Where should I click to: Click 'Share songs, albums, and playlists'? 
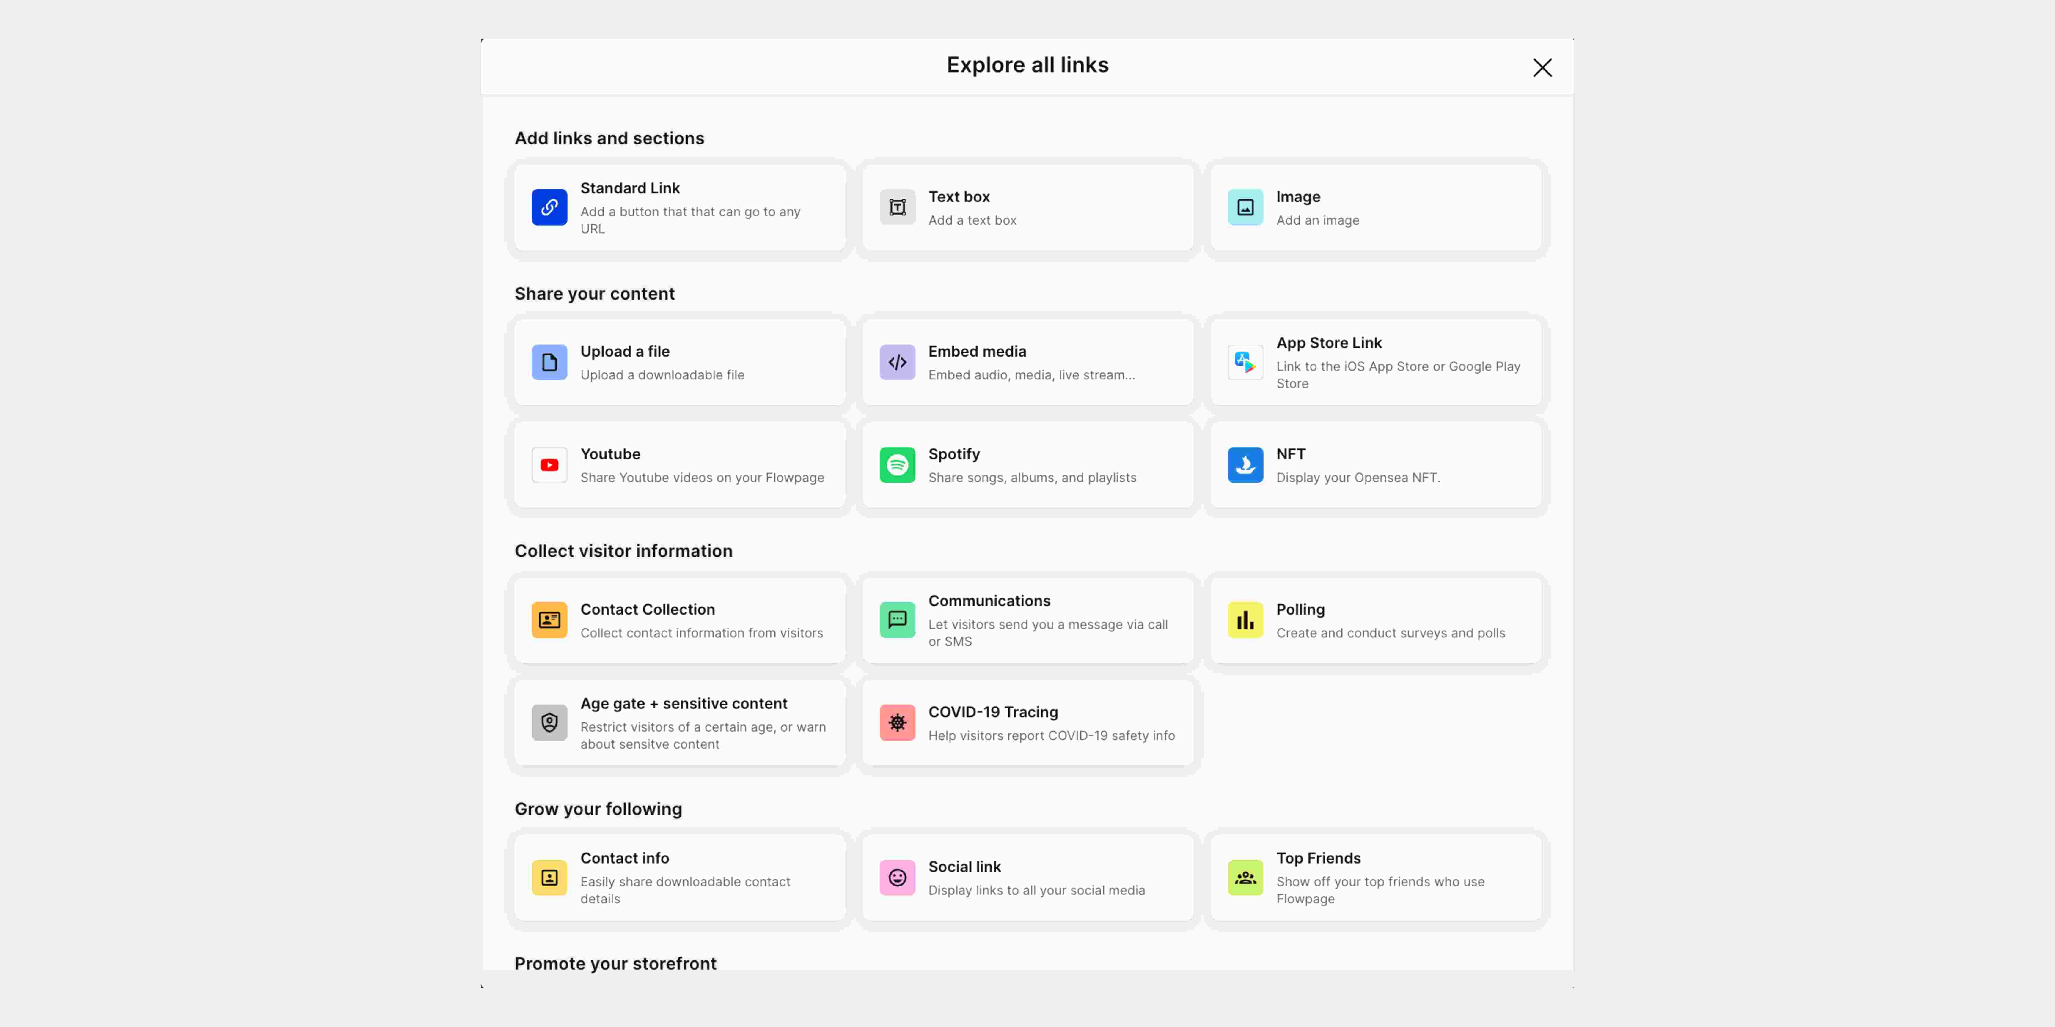pyautogui.click(x=1032, y=478)
